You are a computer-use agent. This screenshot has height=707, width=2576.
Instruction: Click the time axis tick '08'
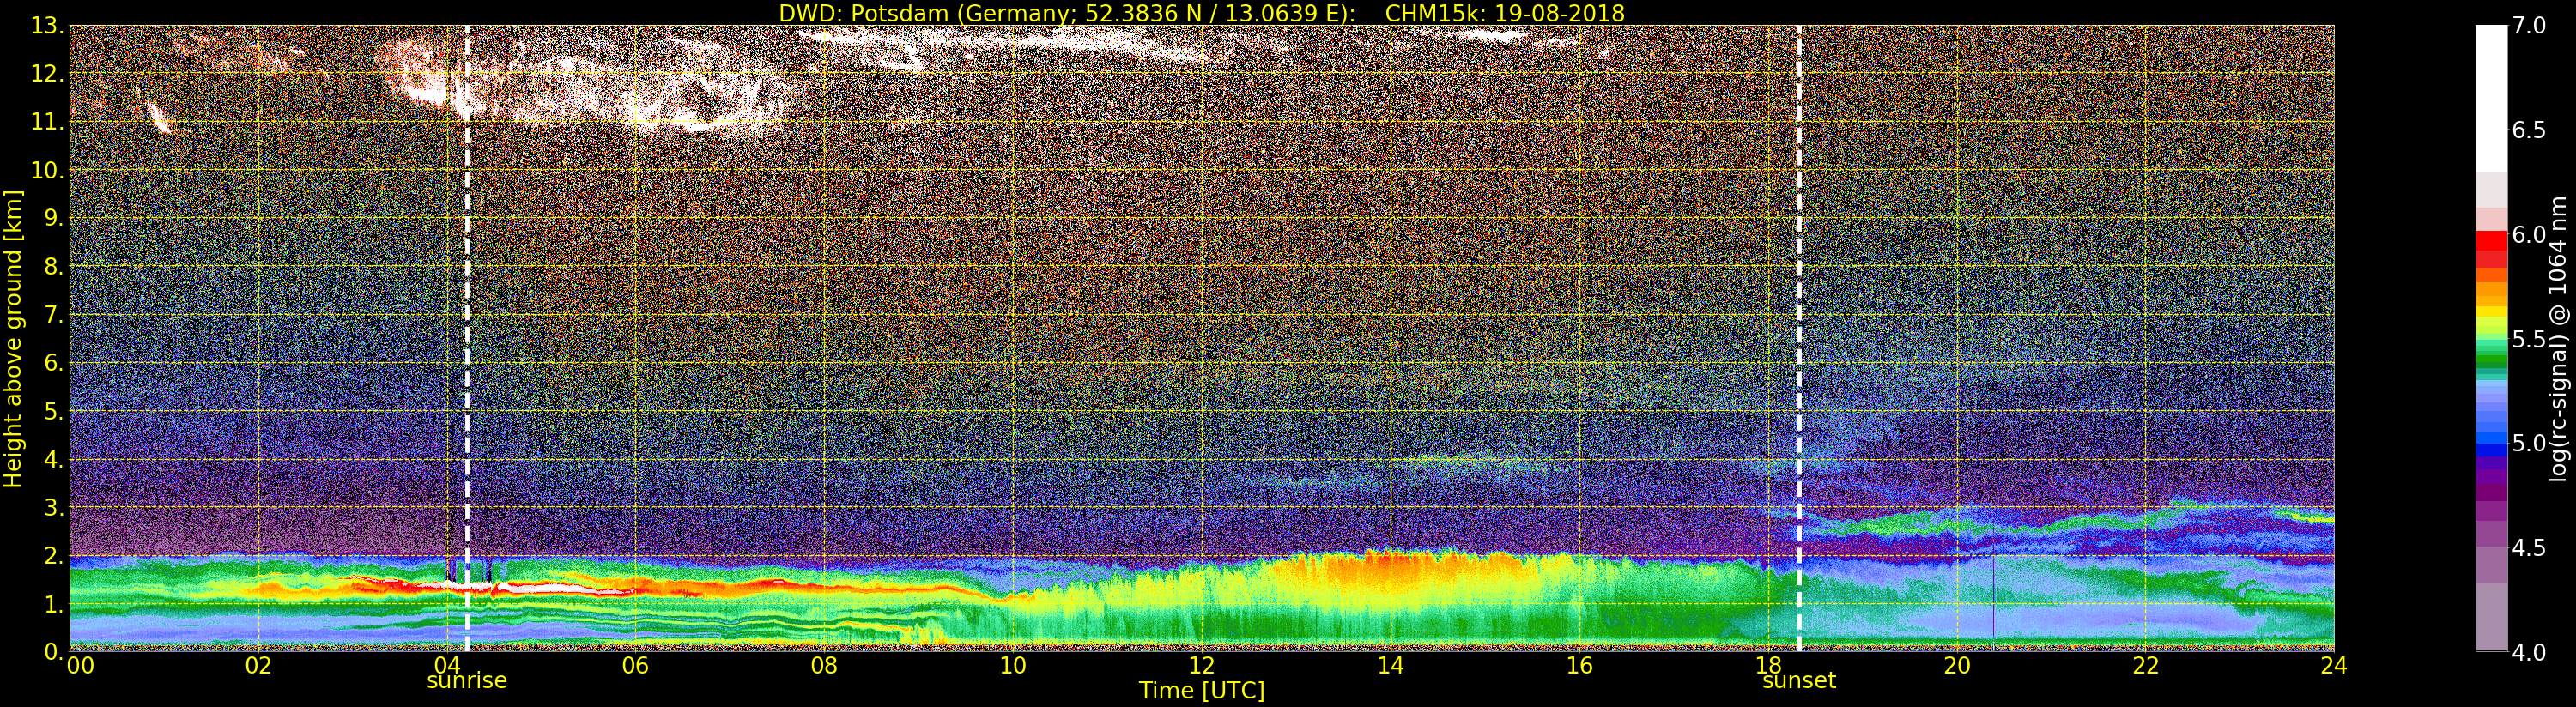[824, 665]
